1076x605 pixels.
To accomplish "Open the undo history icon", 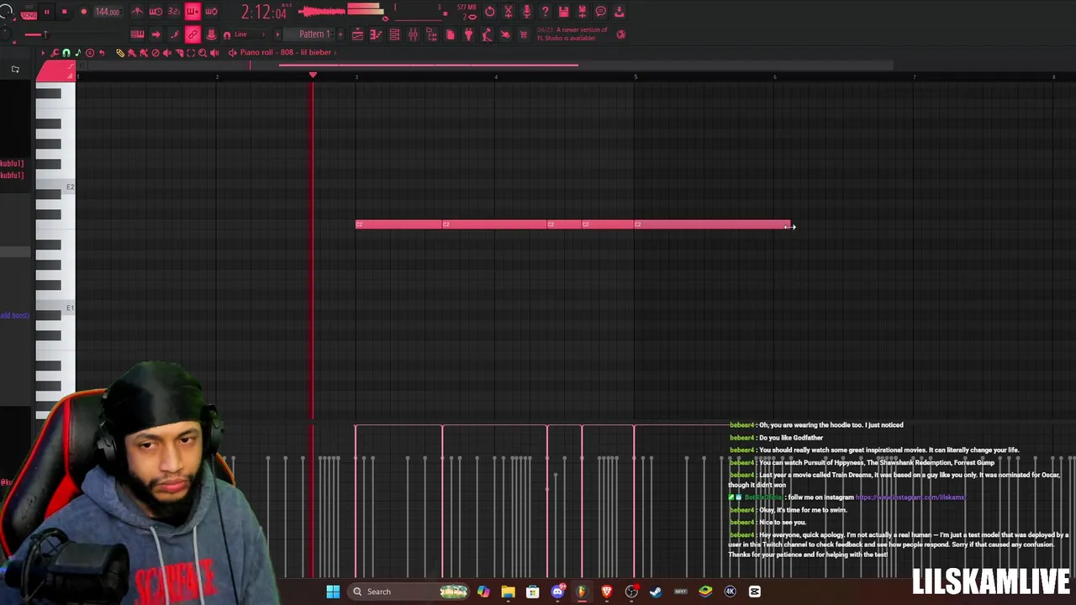I will point(490,12).
